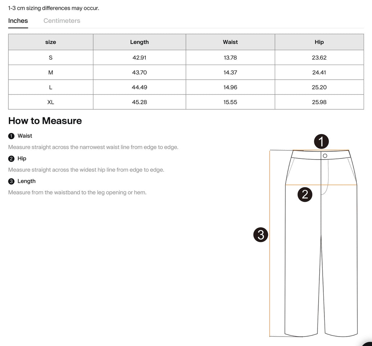Click the small 1 bullet beside Waist

pyautogui.click(x=11, y=136)
